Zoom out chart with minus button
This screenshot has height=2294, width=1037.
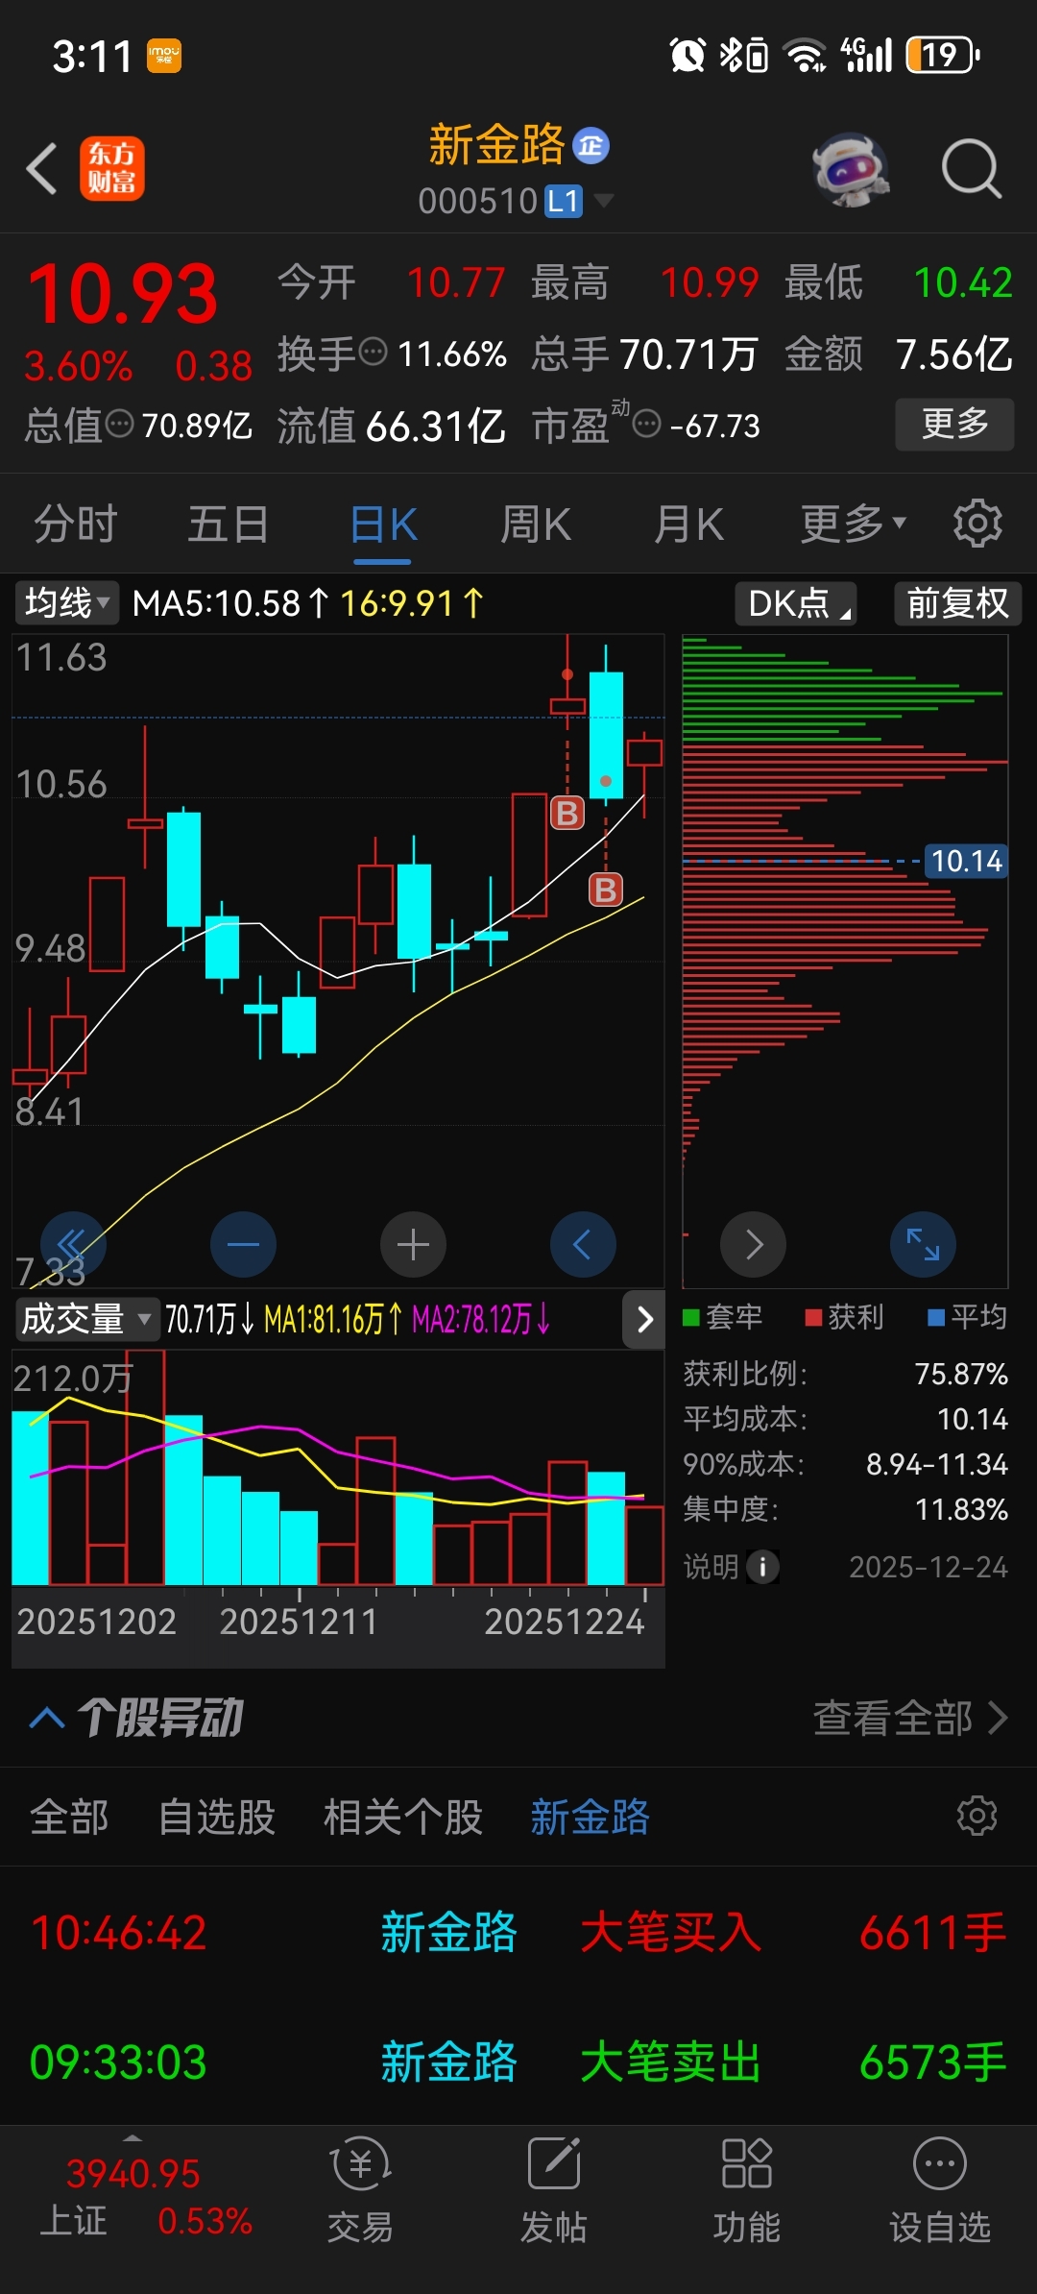click(x=243, y=1245)
